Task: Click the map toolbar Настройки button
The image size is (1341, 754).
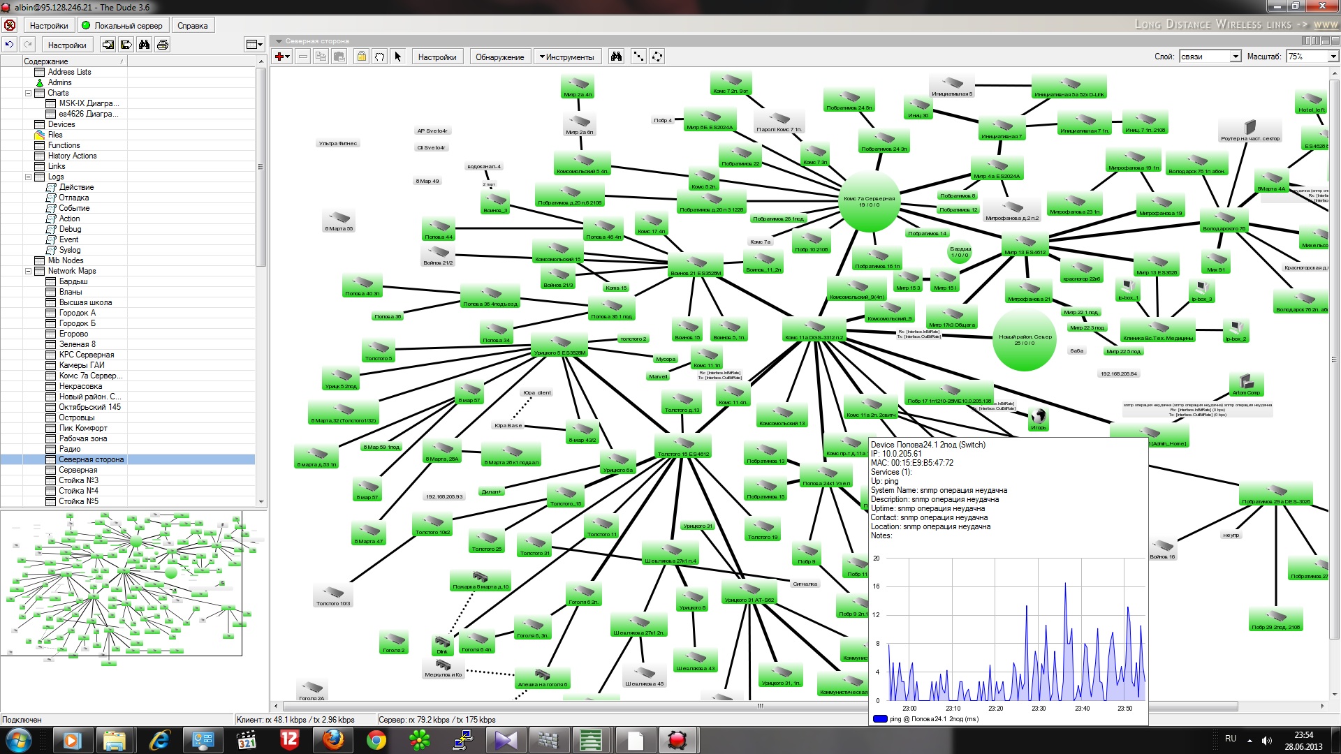Action: 437,57
